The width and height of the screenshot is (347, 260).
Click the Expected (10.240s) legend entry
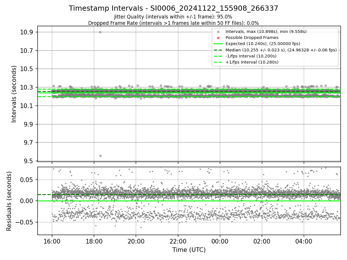click(263, 44)
